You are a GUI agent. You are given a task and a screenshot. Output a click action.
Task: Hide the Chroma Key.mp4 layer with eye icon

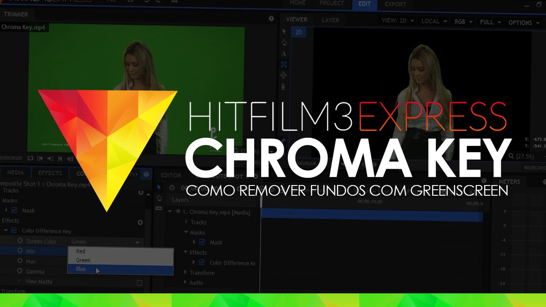click(x=178, y=212)
